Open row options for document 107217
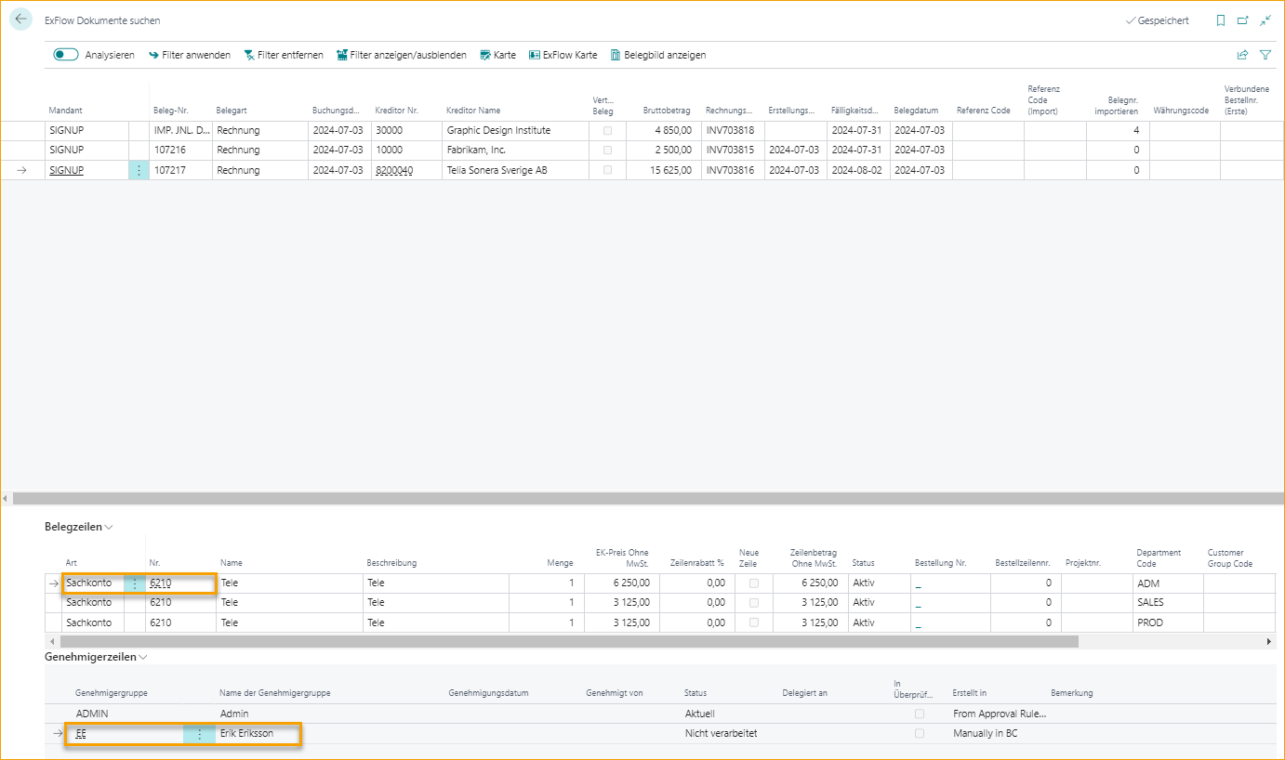 coord(139,170)
